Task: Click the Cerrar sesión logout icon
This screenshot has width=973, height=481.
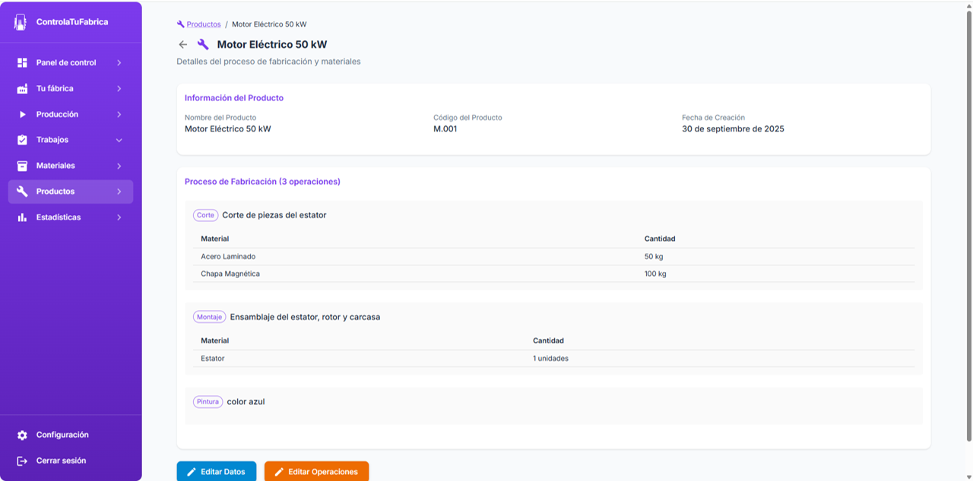Action: tap(22, 461)
